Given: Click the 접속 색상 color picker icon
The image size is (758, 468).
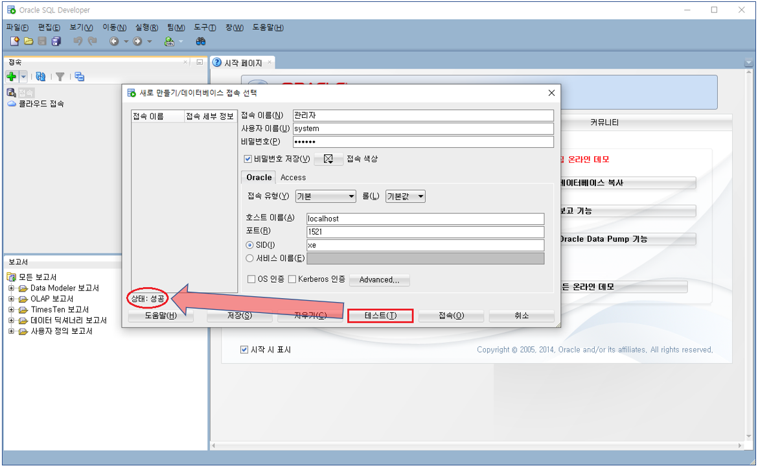Looking at the screenshot, I should [x=328, y=159].
